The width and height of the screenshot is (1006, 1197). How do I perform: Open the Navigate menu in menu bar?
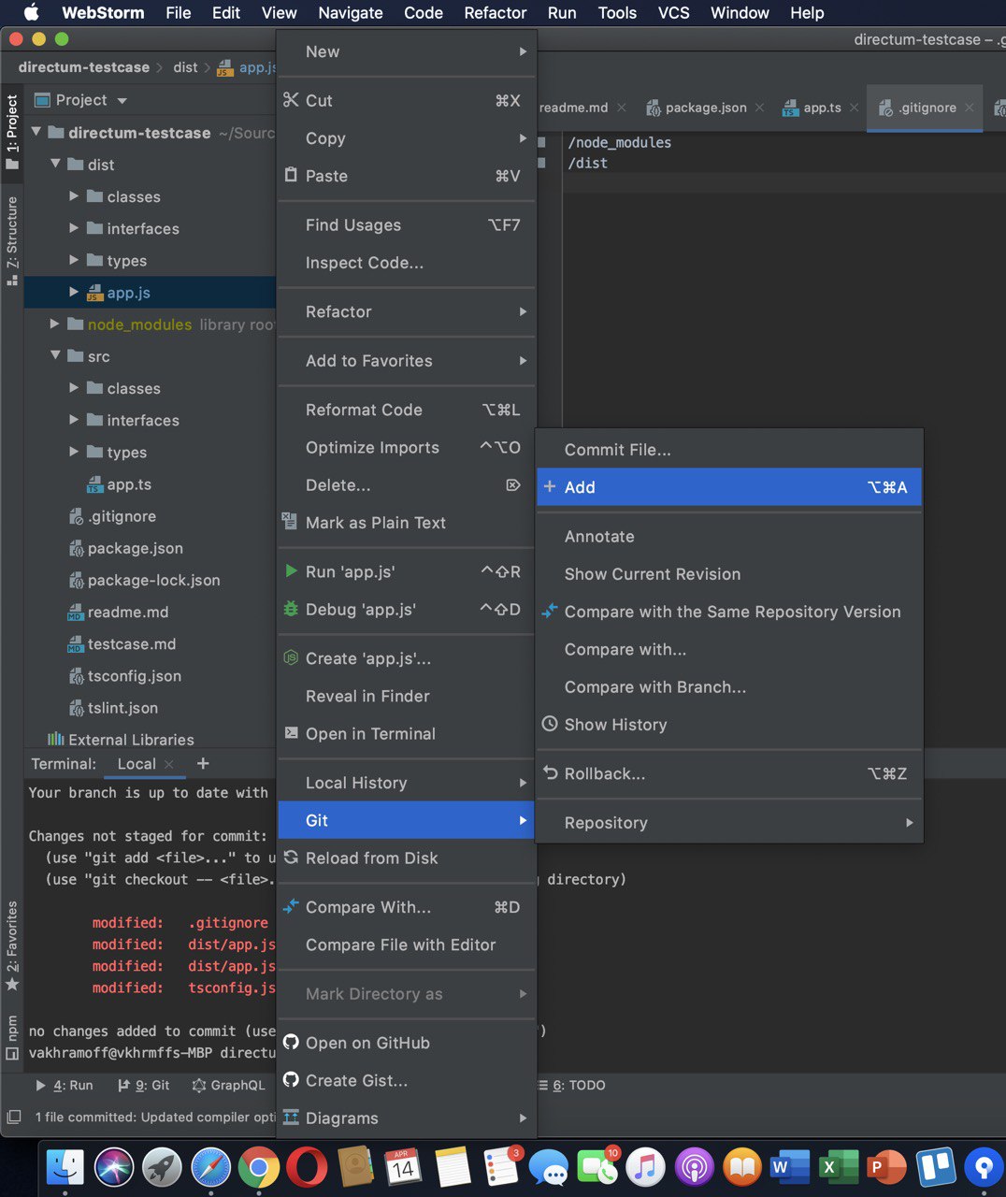click(351, 12)
